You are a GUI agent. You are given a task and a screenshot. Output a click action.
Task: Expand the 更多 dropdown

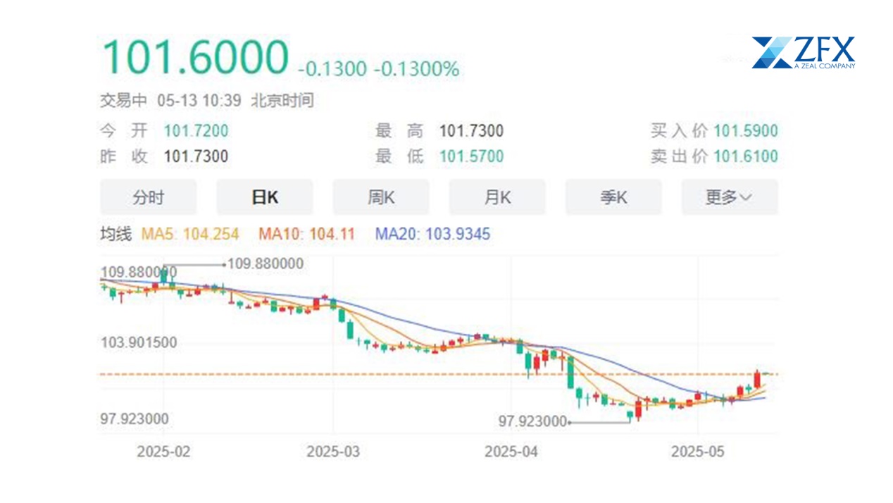click(730, 197)
